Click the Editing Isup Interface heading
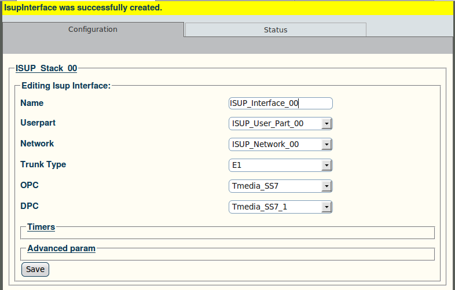This screenshot has height=290, width=455. [66, 86]
